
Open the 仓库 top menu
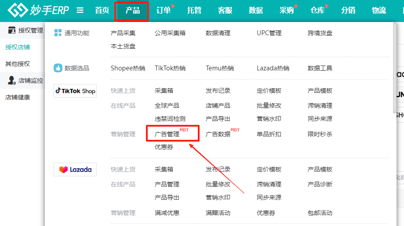317,10
